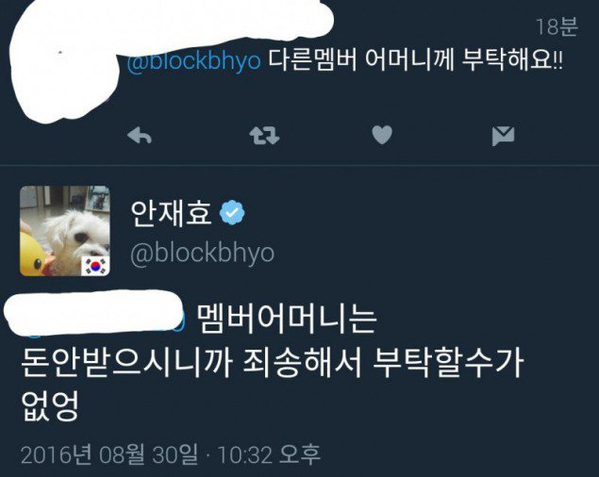Click the redacted mention in main tweet

point(95,313)
